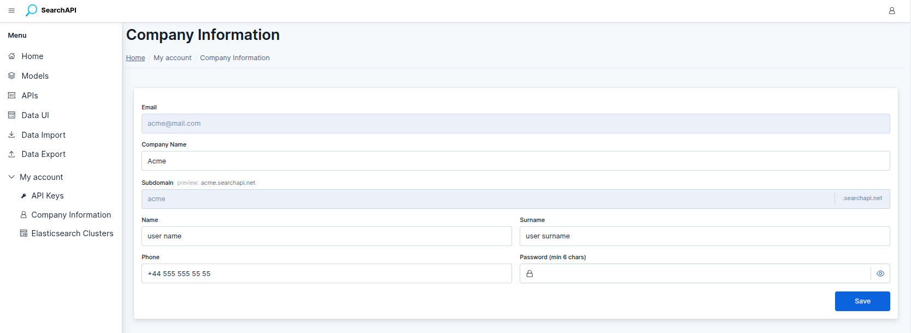Click the Company Information person icon
911x333 pixels.
point(23,215)
